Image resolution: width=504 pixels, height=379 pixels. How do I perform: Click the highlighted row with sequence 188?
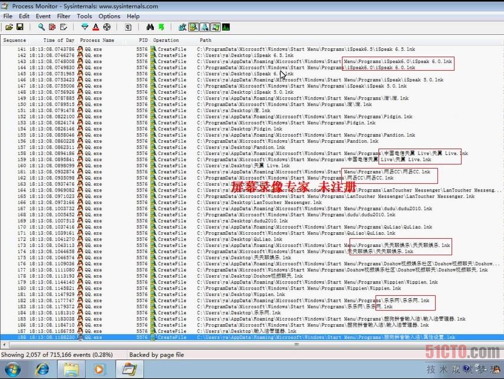[x=251, y=337]
